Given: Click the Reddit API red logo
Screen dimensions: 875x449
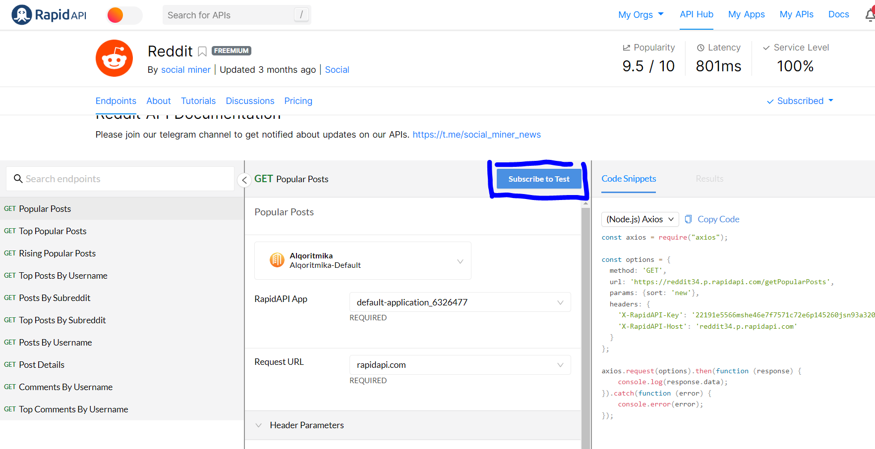Looking at the screenshot, I should (114, 58).
